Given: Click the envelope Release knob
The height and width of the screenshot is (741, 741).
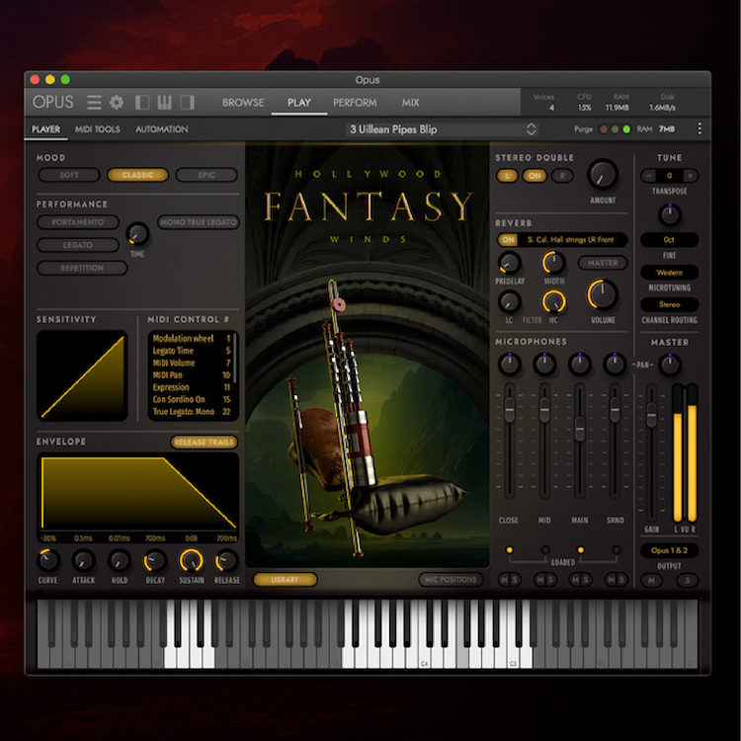Looking at the screenshot, I should (x=227, y=561).
